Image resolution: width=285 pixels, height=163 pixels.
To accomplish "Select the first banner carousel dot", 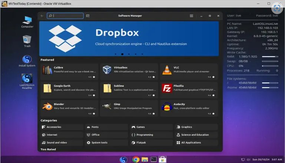I will (116, 54).
